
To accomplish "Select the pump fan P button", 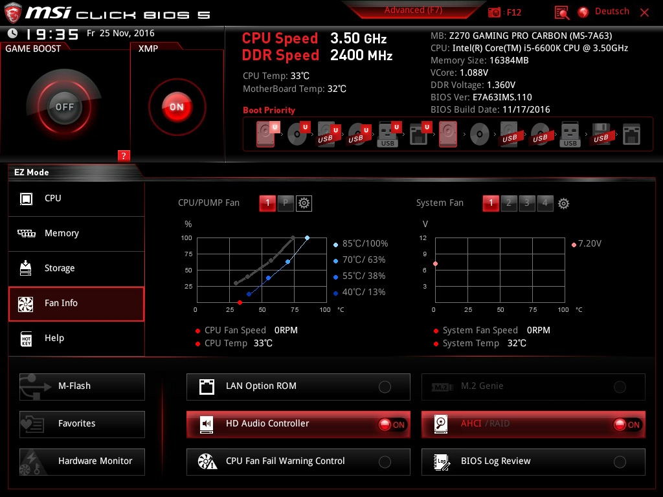I will 286,203.
